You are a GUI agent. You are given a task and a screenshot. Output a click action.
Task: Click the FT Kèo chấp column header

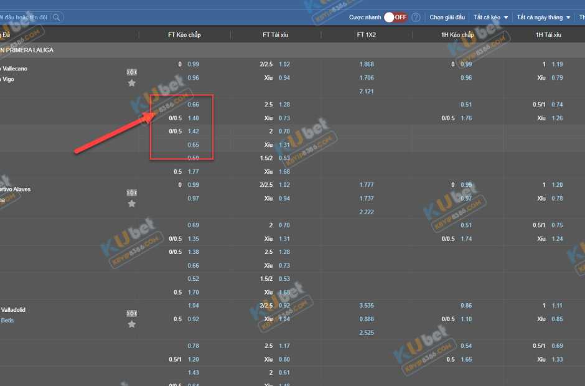(x=184, y=35)
